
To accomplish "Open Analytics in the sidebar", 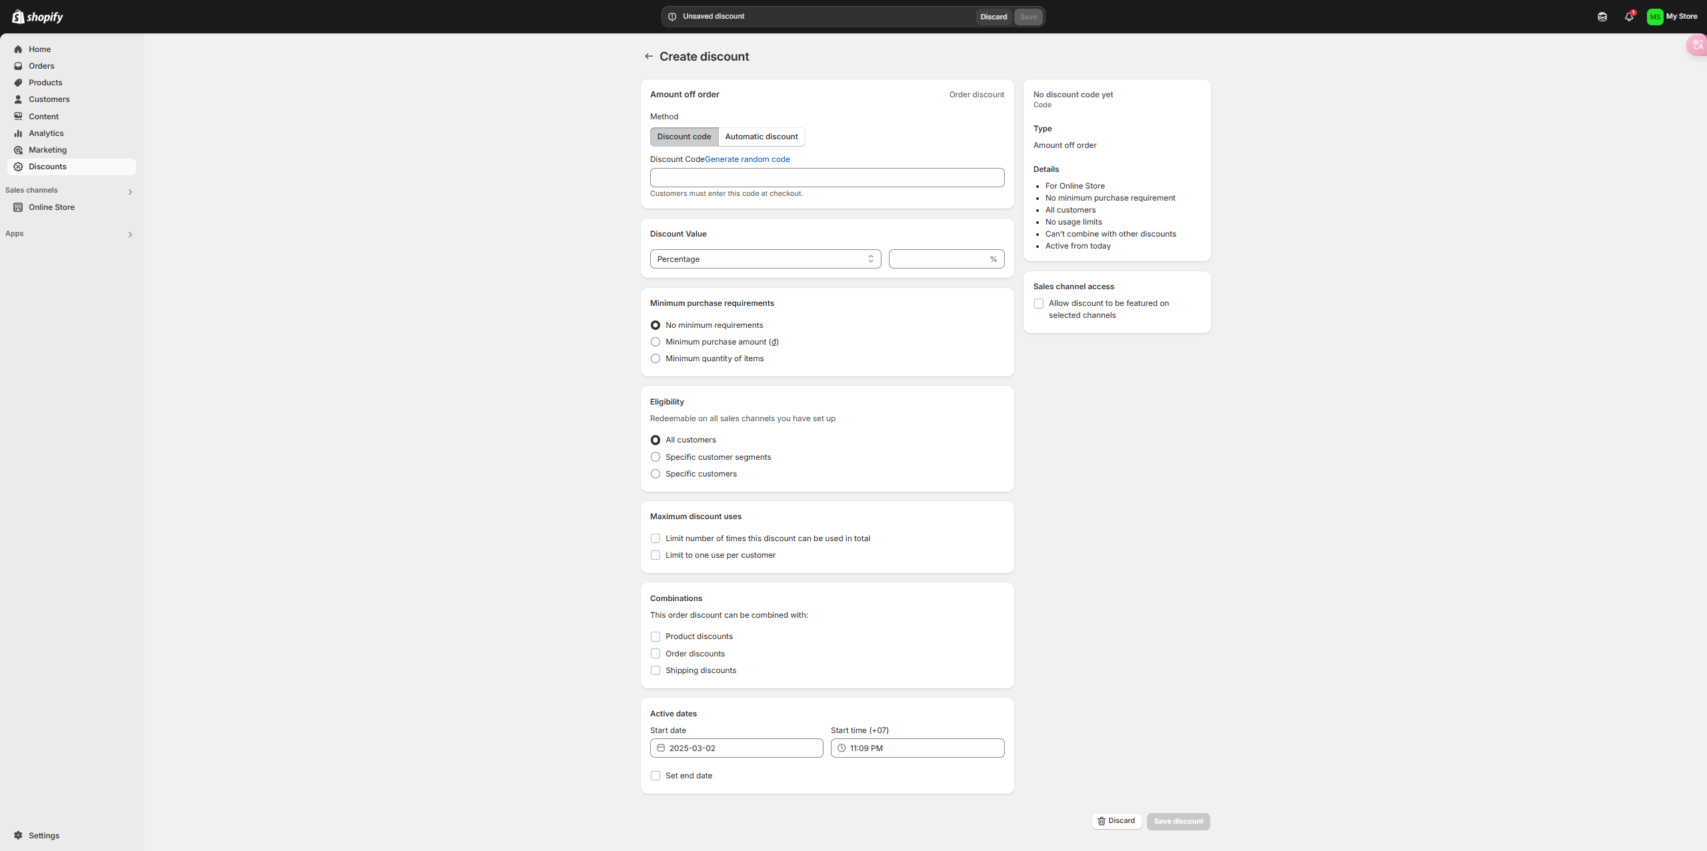I will pos(71,133).
